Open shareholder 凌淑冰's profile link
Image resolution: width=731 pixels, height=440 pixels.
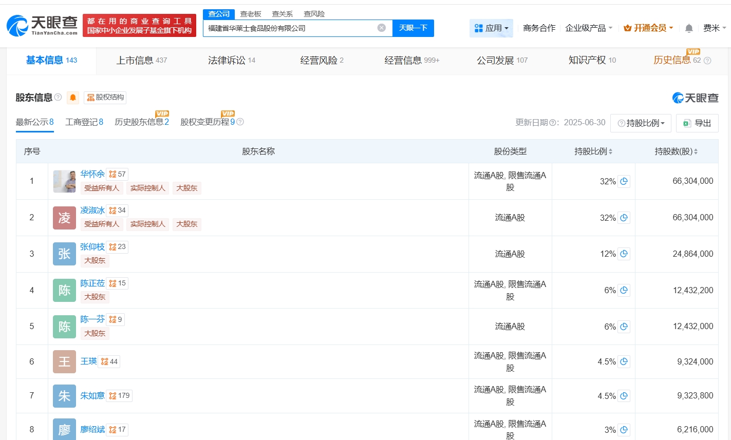[92, 210]
